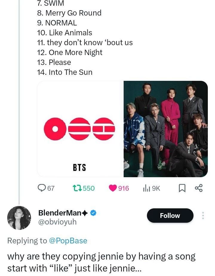View the red BTS logo image
215x276 pixels.
point(79,129)
